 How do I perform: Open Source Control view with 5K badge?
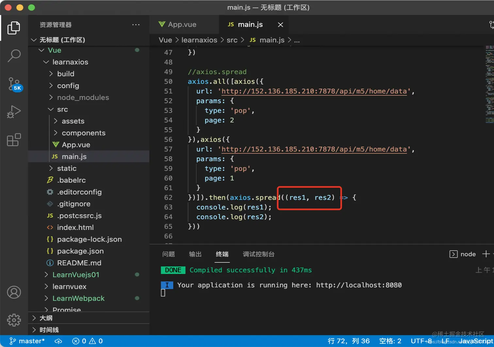[x=14, y=84]
